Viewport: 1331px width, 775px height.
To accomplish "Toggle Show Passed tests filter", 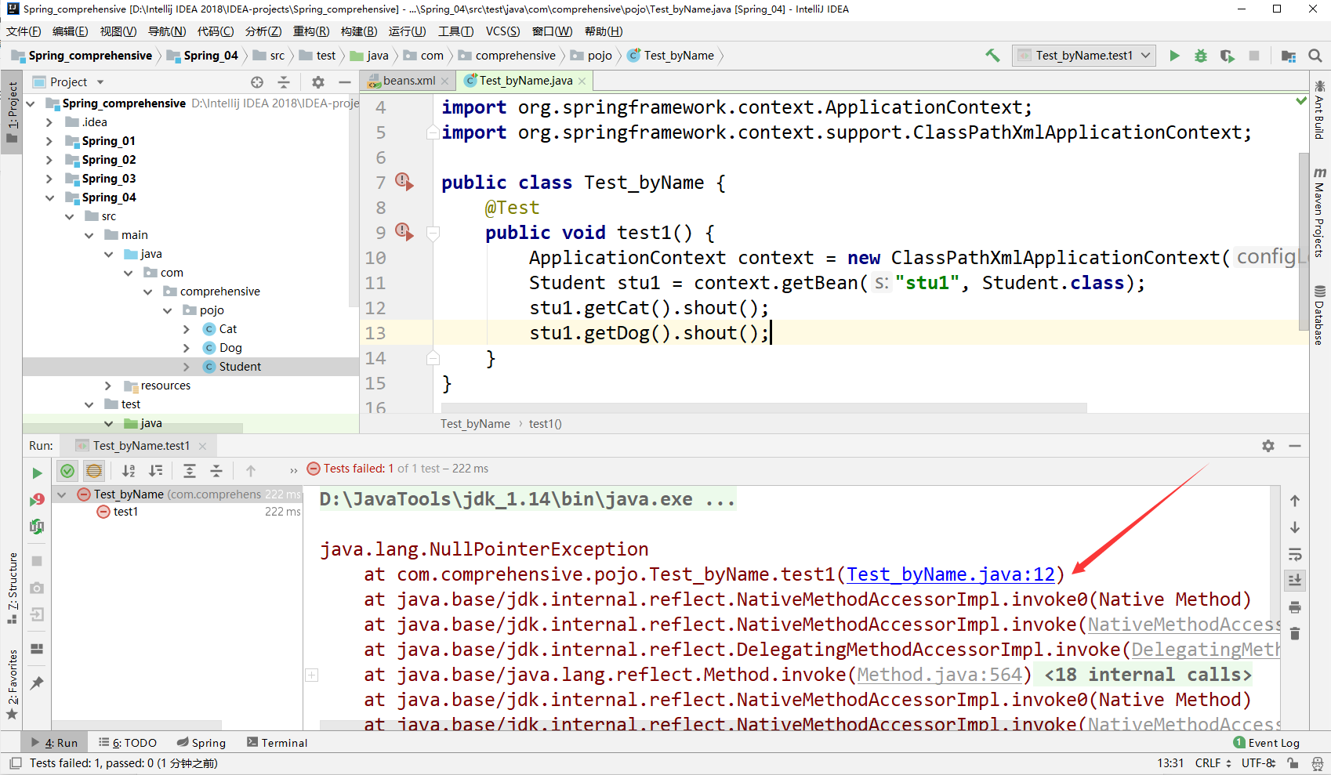I will pos(67,471).
